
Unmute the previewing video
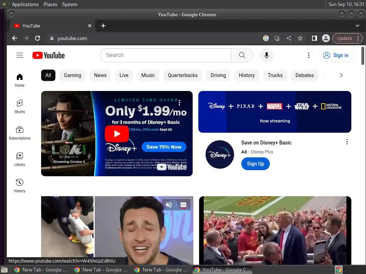[169, 204]
